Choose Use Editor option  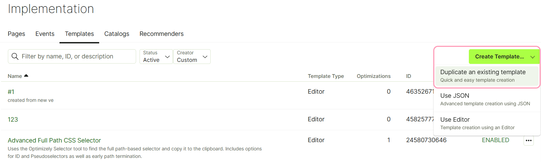487,123
